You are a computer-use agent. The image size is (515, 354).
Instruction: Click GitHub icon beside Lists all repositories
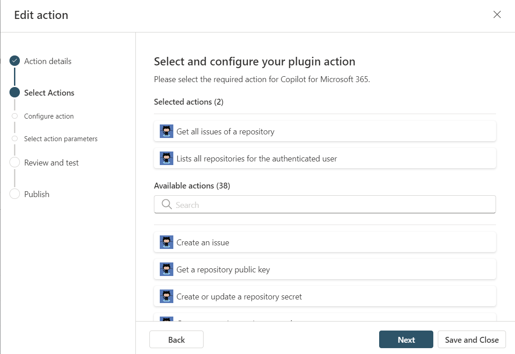pyautogui.click(x=167, y=158)
